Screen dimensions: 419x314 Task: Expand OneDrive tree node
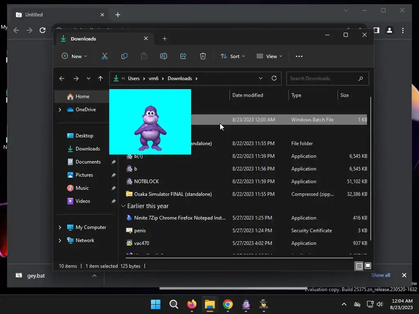60,110
